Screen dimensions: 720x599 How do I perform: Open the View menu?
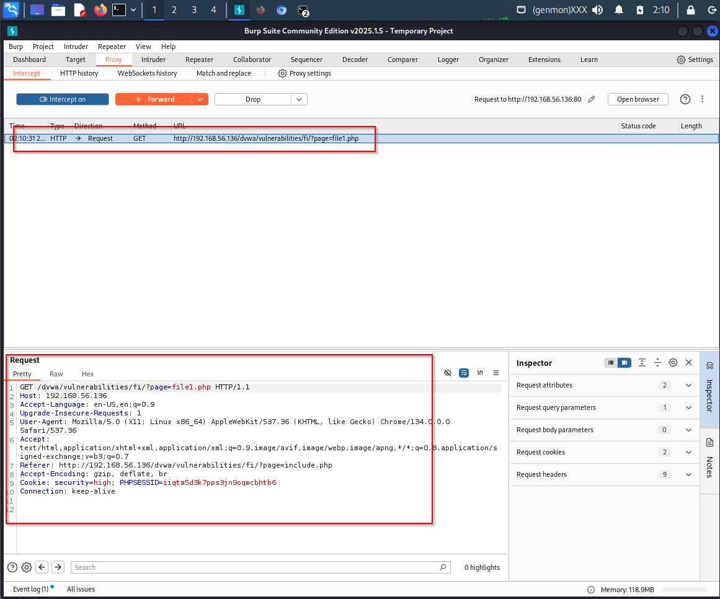click(143, 47)
